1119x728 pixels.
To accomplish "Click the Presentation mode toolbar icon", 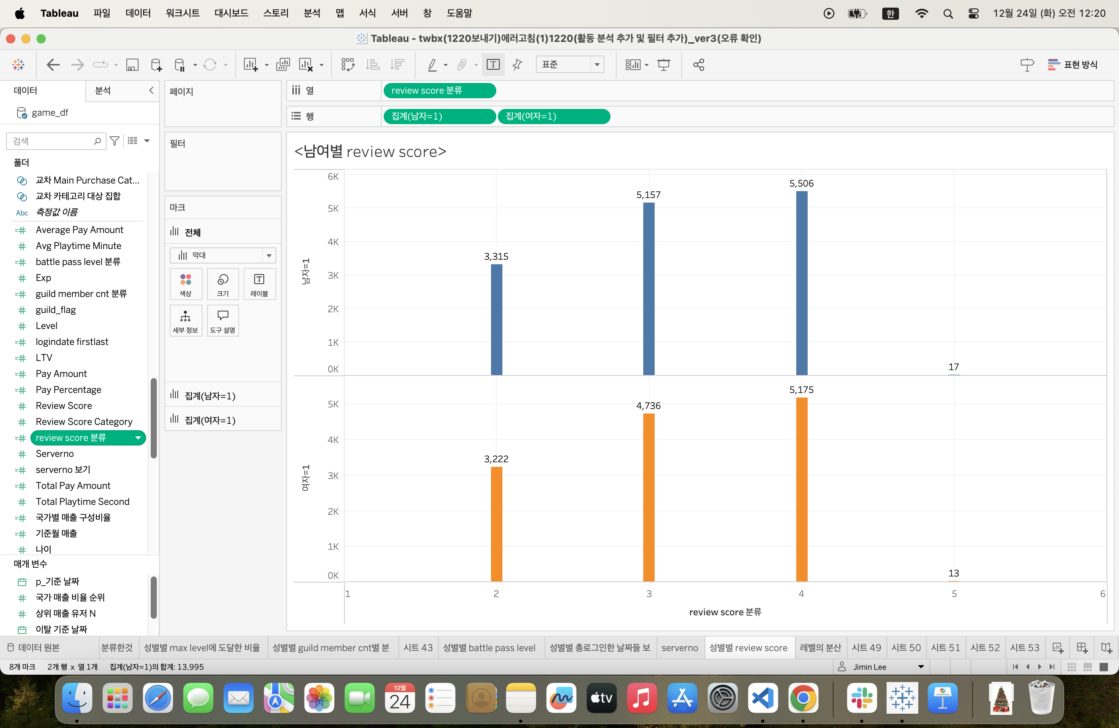I will 664,65.
